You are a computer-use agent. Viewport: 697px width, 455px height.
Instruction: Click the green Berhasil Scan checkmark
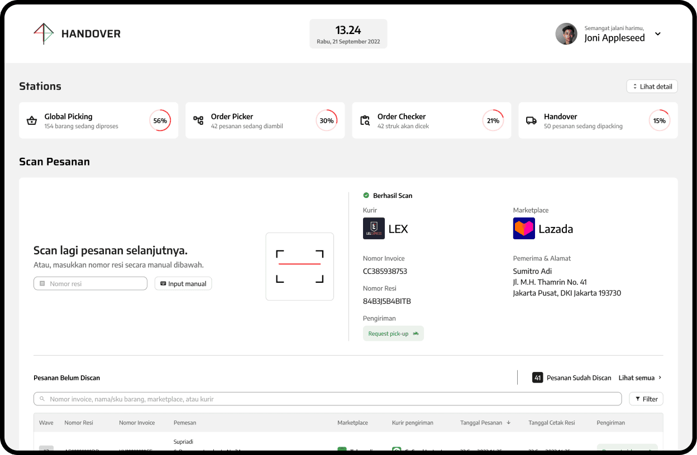[366, 195]
